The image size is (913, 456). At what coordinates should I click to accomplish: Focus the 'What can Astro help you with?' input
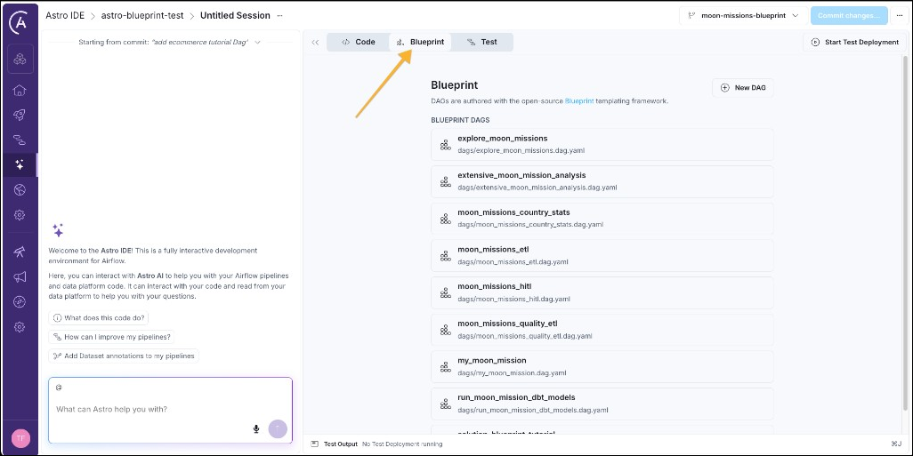pos(170,409)
